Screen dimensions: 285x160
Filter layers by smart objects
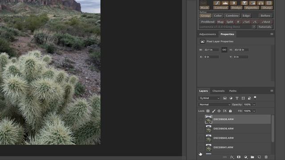(249, 98)
